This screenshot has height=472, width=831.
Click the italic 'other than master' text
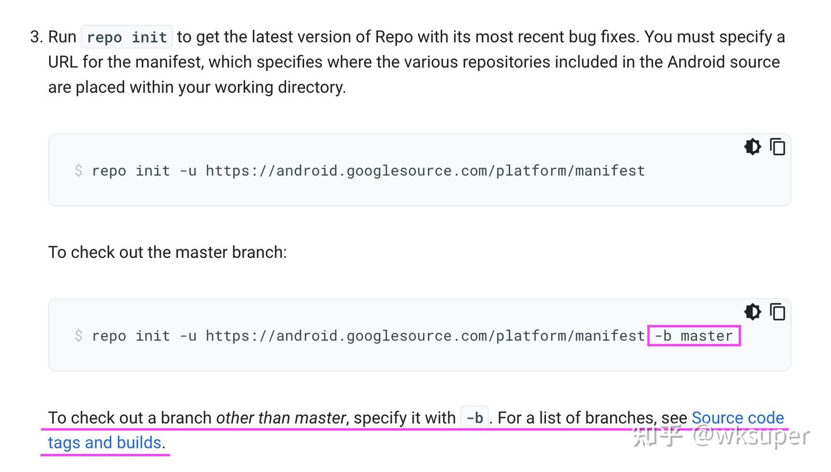pos(280,418)
